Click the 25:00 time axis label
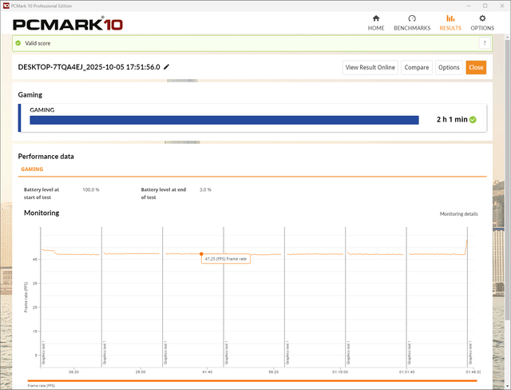511x390 pixels. (141, 372)
